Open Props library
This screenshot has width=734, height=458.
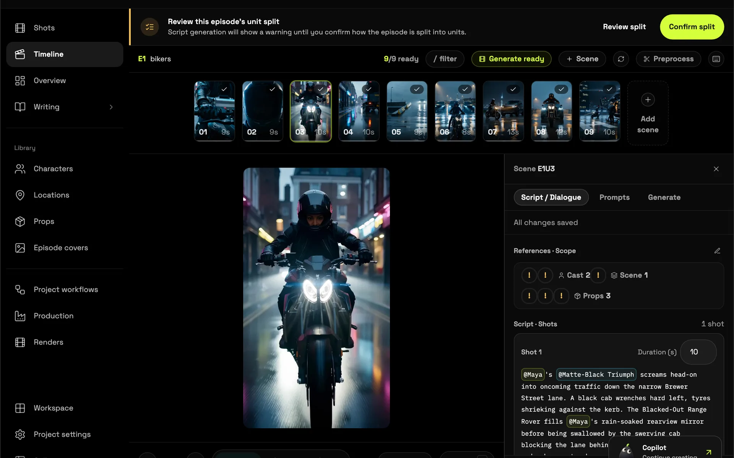(65, 221)
